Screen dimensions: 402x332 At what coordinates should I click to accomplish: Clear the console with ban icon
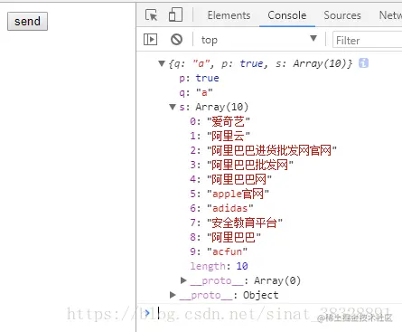tap(176, 40)
